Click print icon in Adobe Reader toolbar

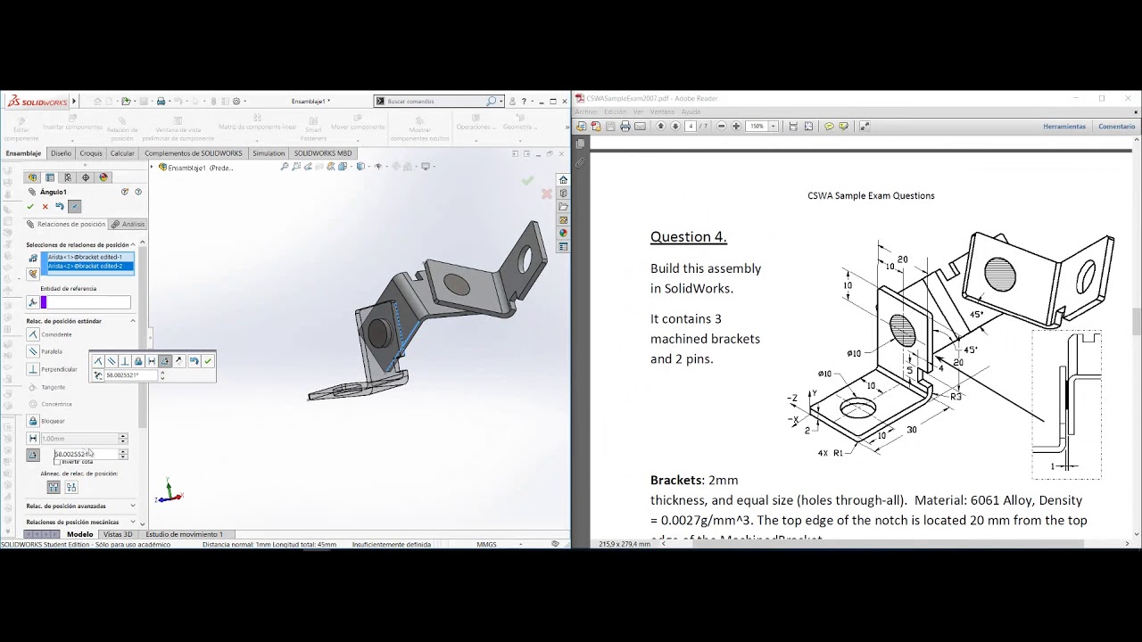point(625,126)
